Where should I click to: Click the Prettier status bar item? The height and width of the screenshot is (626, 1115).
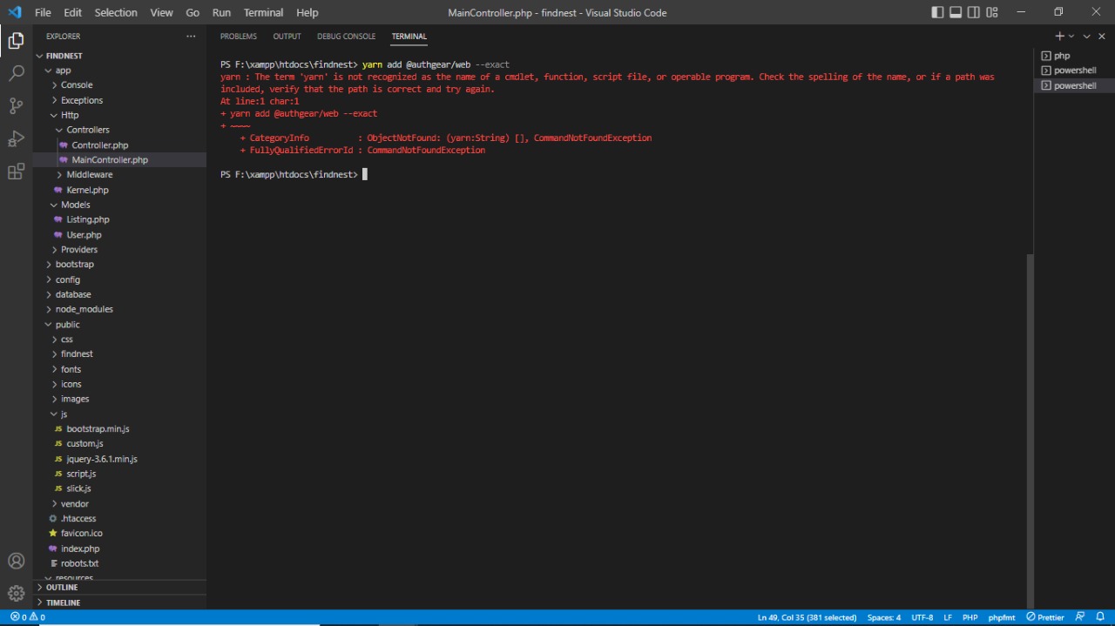(x=1045, y=617)
